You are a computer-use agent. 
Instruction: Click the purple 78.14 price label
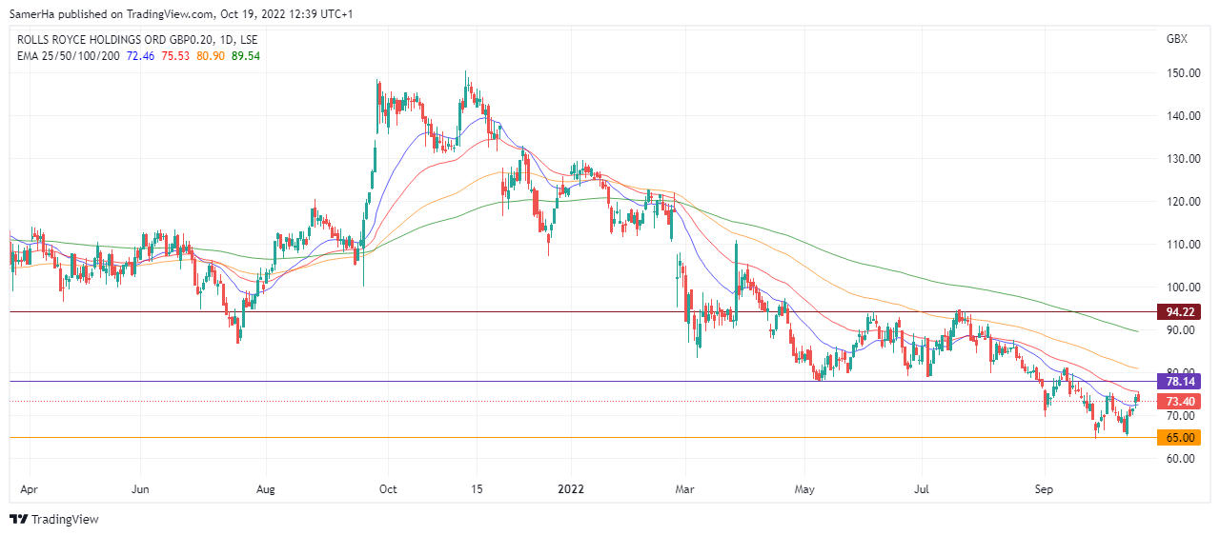point(1179,382)
